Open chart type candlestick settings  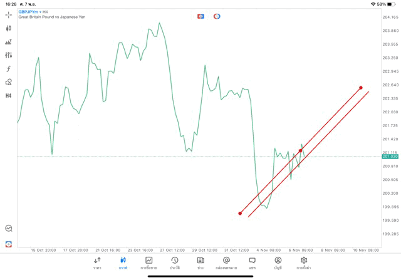click(x=9, y=28)
